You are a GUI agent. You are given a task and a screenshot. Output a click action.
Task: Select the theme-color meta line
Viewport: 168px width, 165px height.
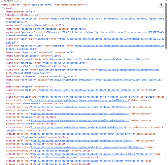(40, 52)
